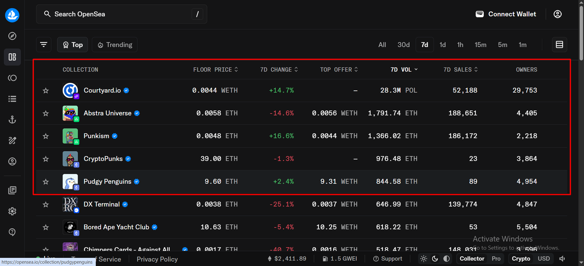This screenshot has width=584, height=266.
Task: Sort by 7D Vol column
Action: [404, 70]
